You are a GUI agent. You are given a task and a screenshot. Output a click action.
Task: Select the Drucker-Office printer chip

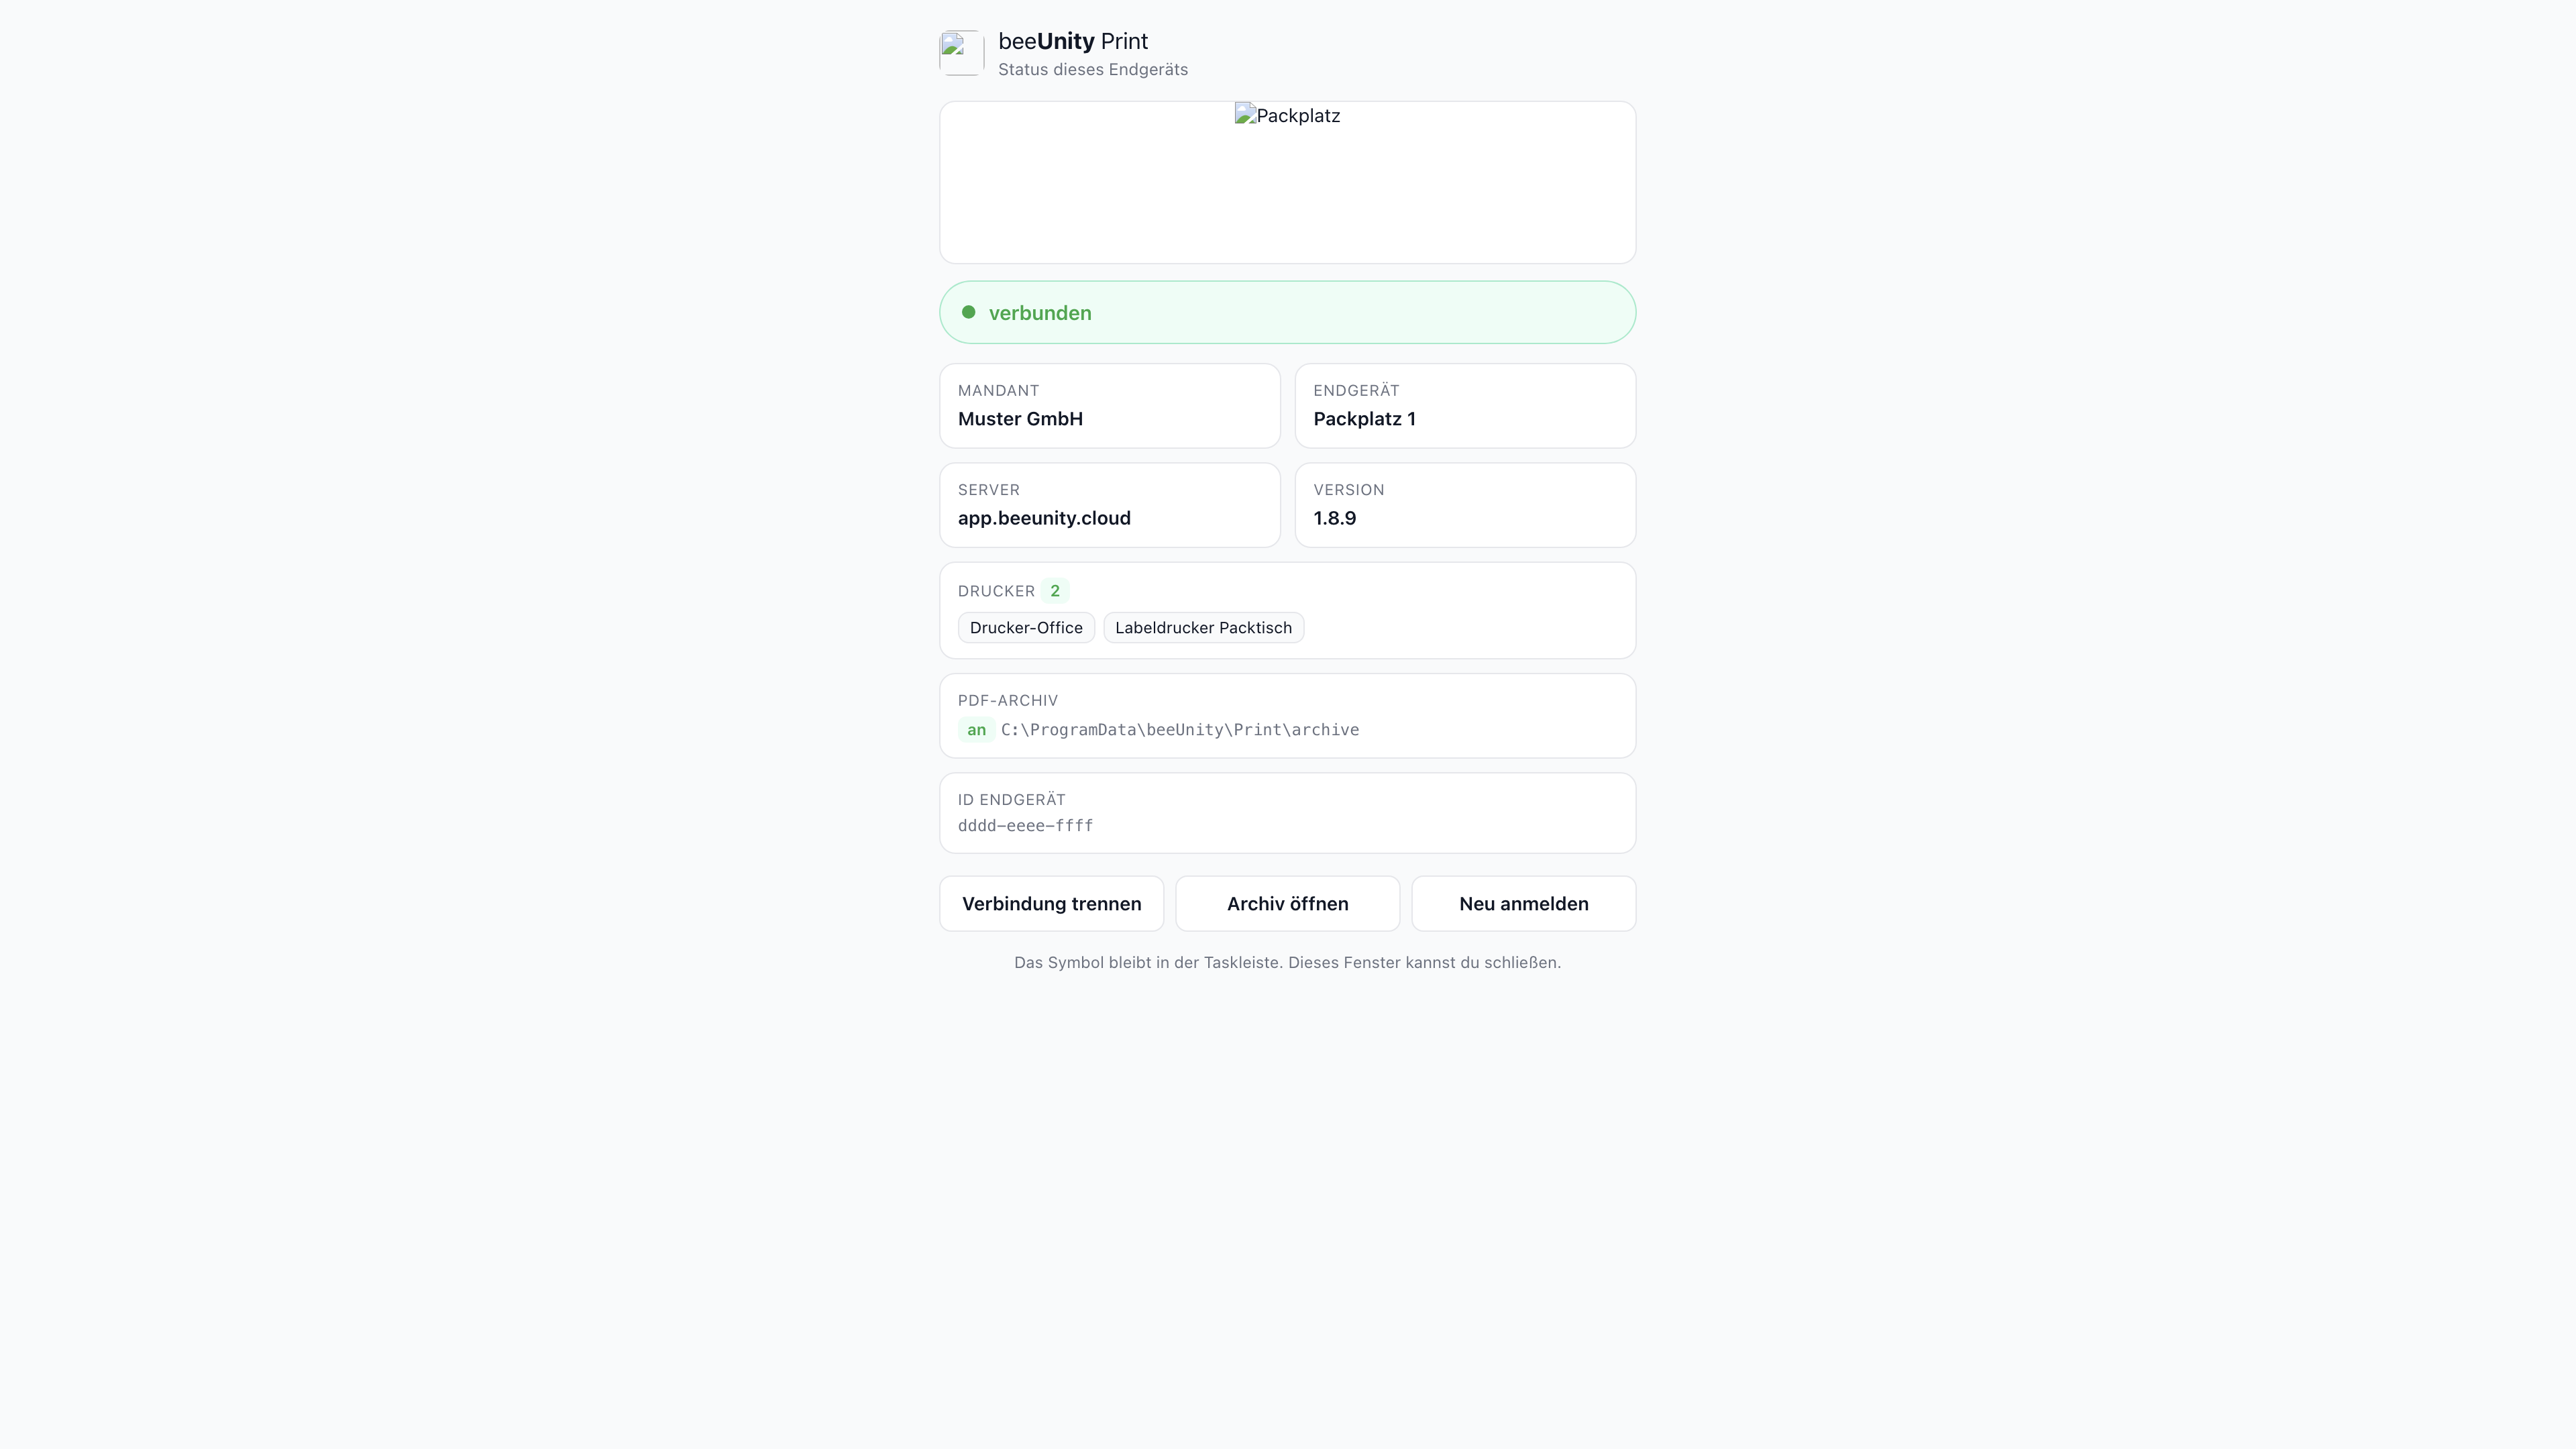pos(1026,628)
